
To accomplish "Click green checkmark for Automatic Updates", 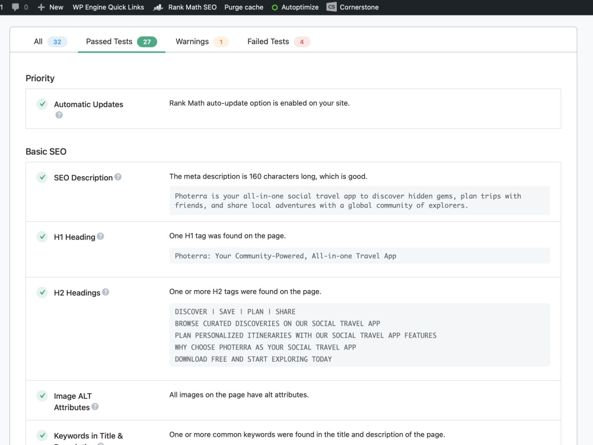I will pos(42,104).
